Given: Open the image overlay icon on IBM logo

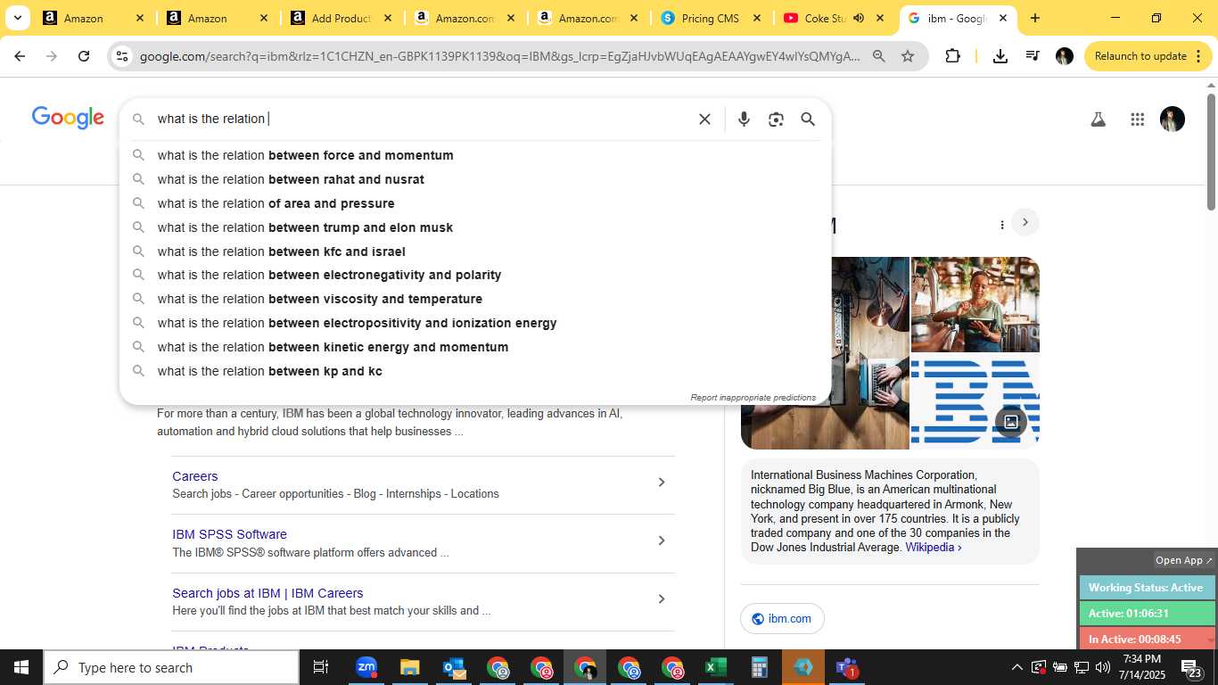Looking at the screenshot, I should 1011,421.
